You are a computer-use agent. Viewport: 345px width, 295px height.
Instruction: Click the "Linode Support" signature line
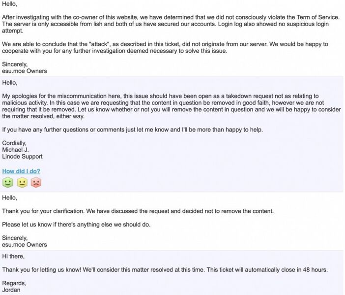pos(22,156)
